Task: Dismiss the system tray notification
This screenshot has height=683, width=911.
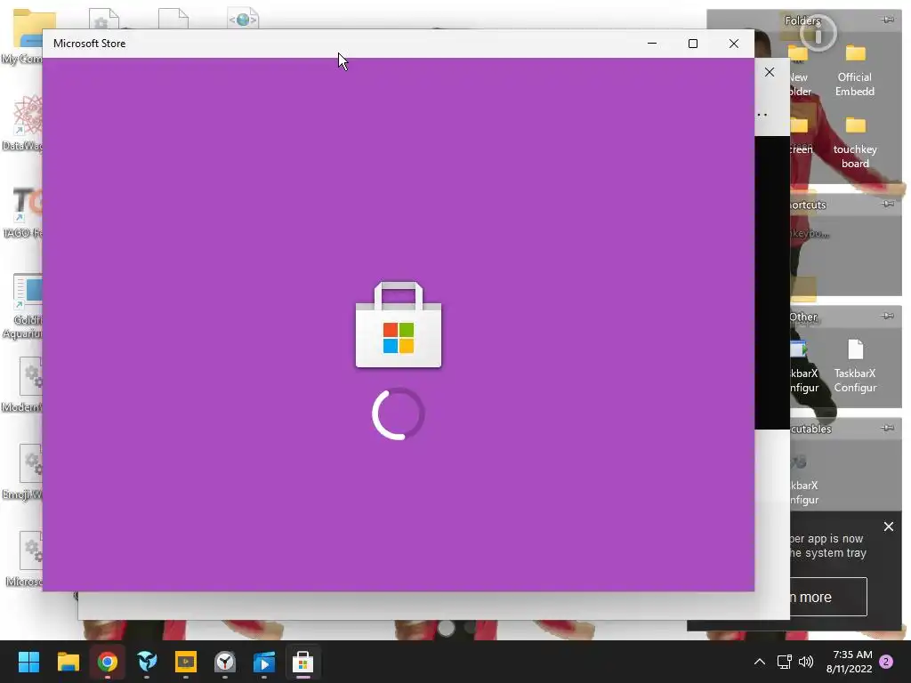Action: coord(889,526)
